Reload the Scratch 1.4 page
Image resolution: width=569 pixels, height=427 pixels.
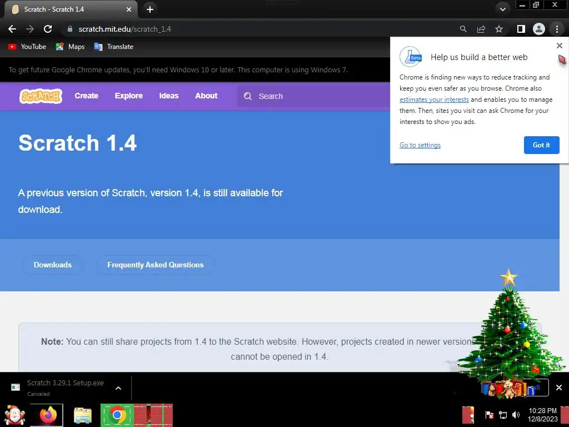48,29
